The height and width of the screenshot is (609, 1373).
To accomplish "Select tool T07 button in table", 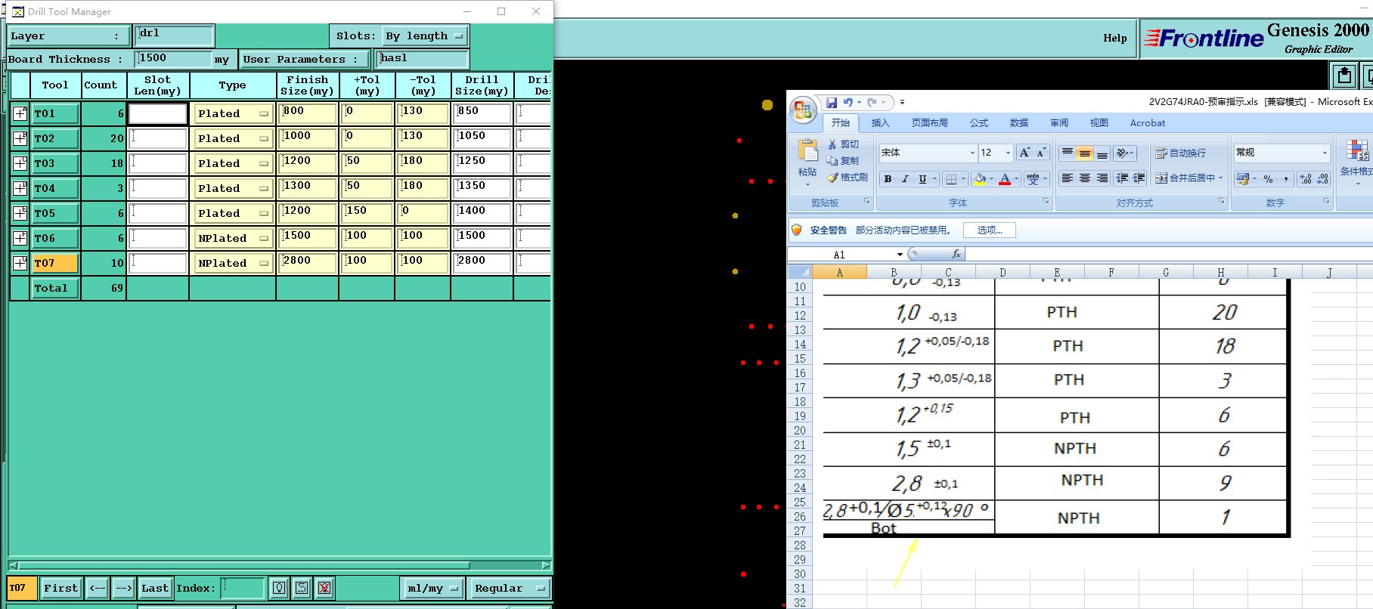I will pos(55,263).
